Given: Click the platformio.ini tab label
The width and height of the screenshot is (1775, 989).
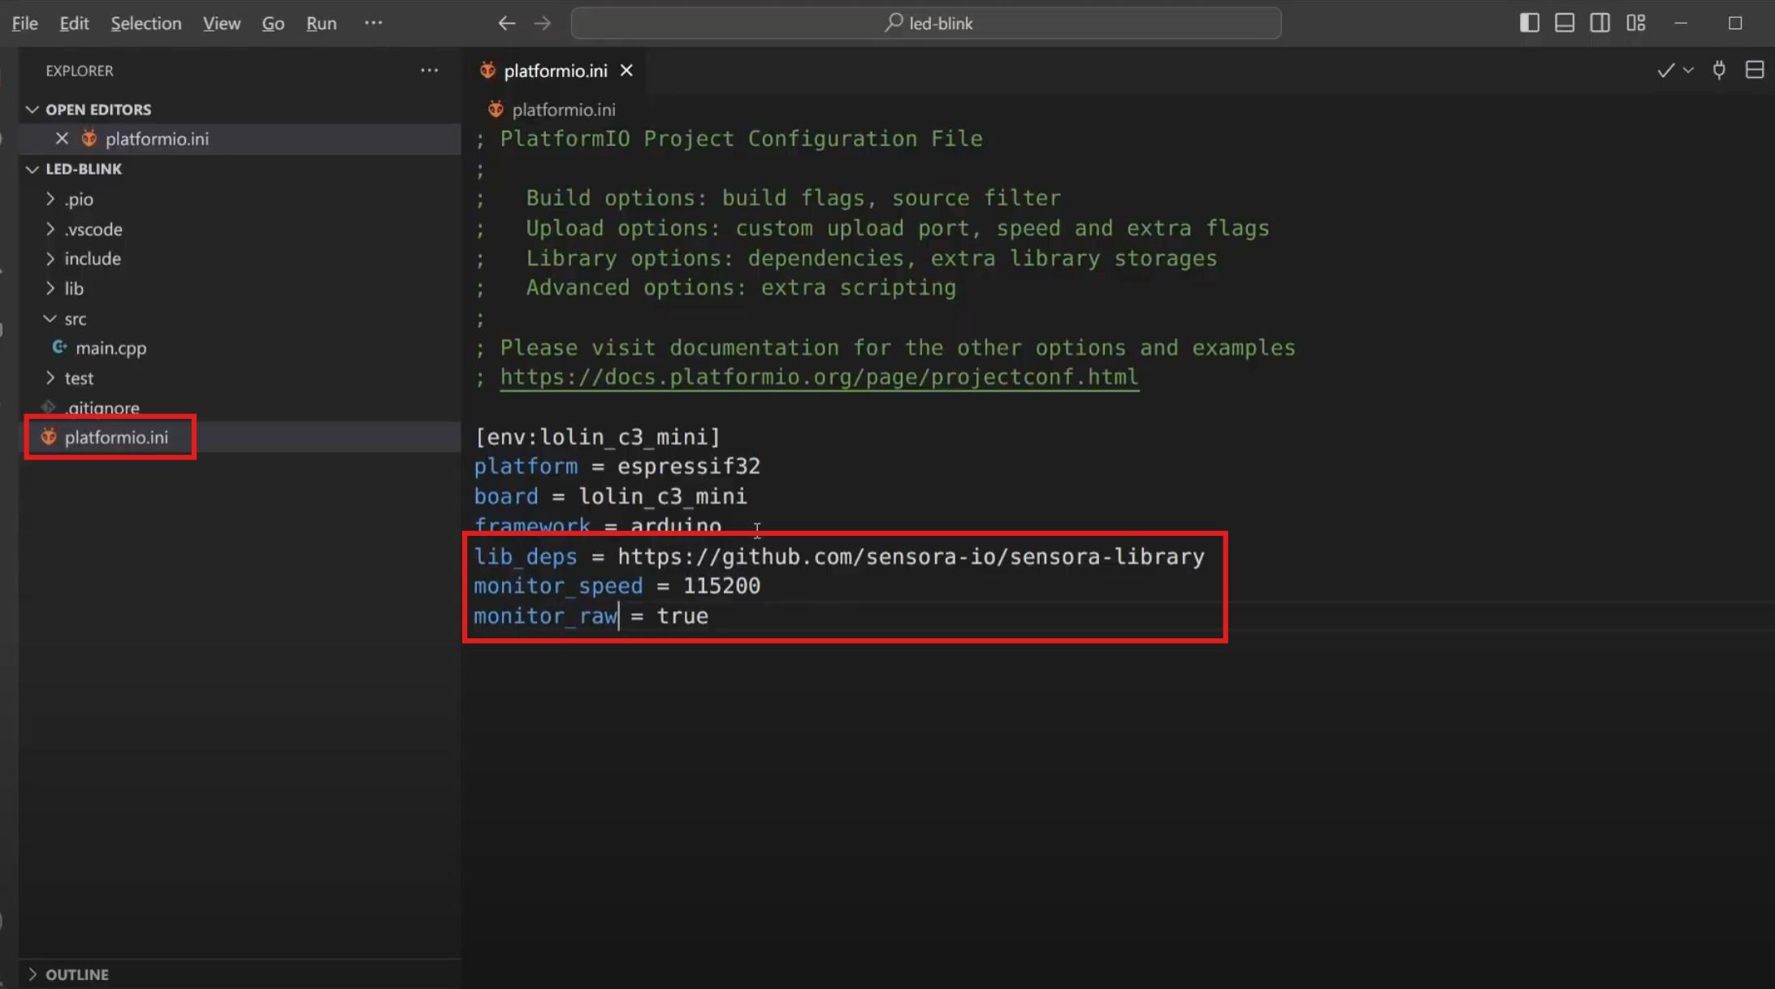Looking at the screenshot, I should coord(556,70).
